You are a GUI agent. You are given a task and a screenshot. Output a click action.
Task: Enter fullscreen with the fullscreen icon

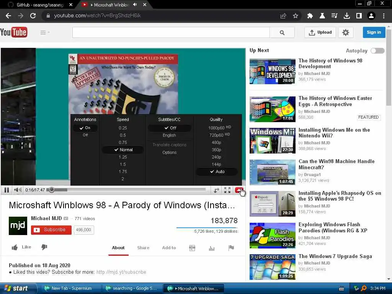227,190
